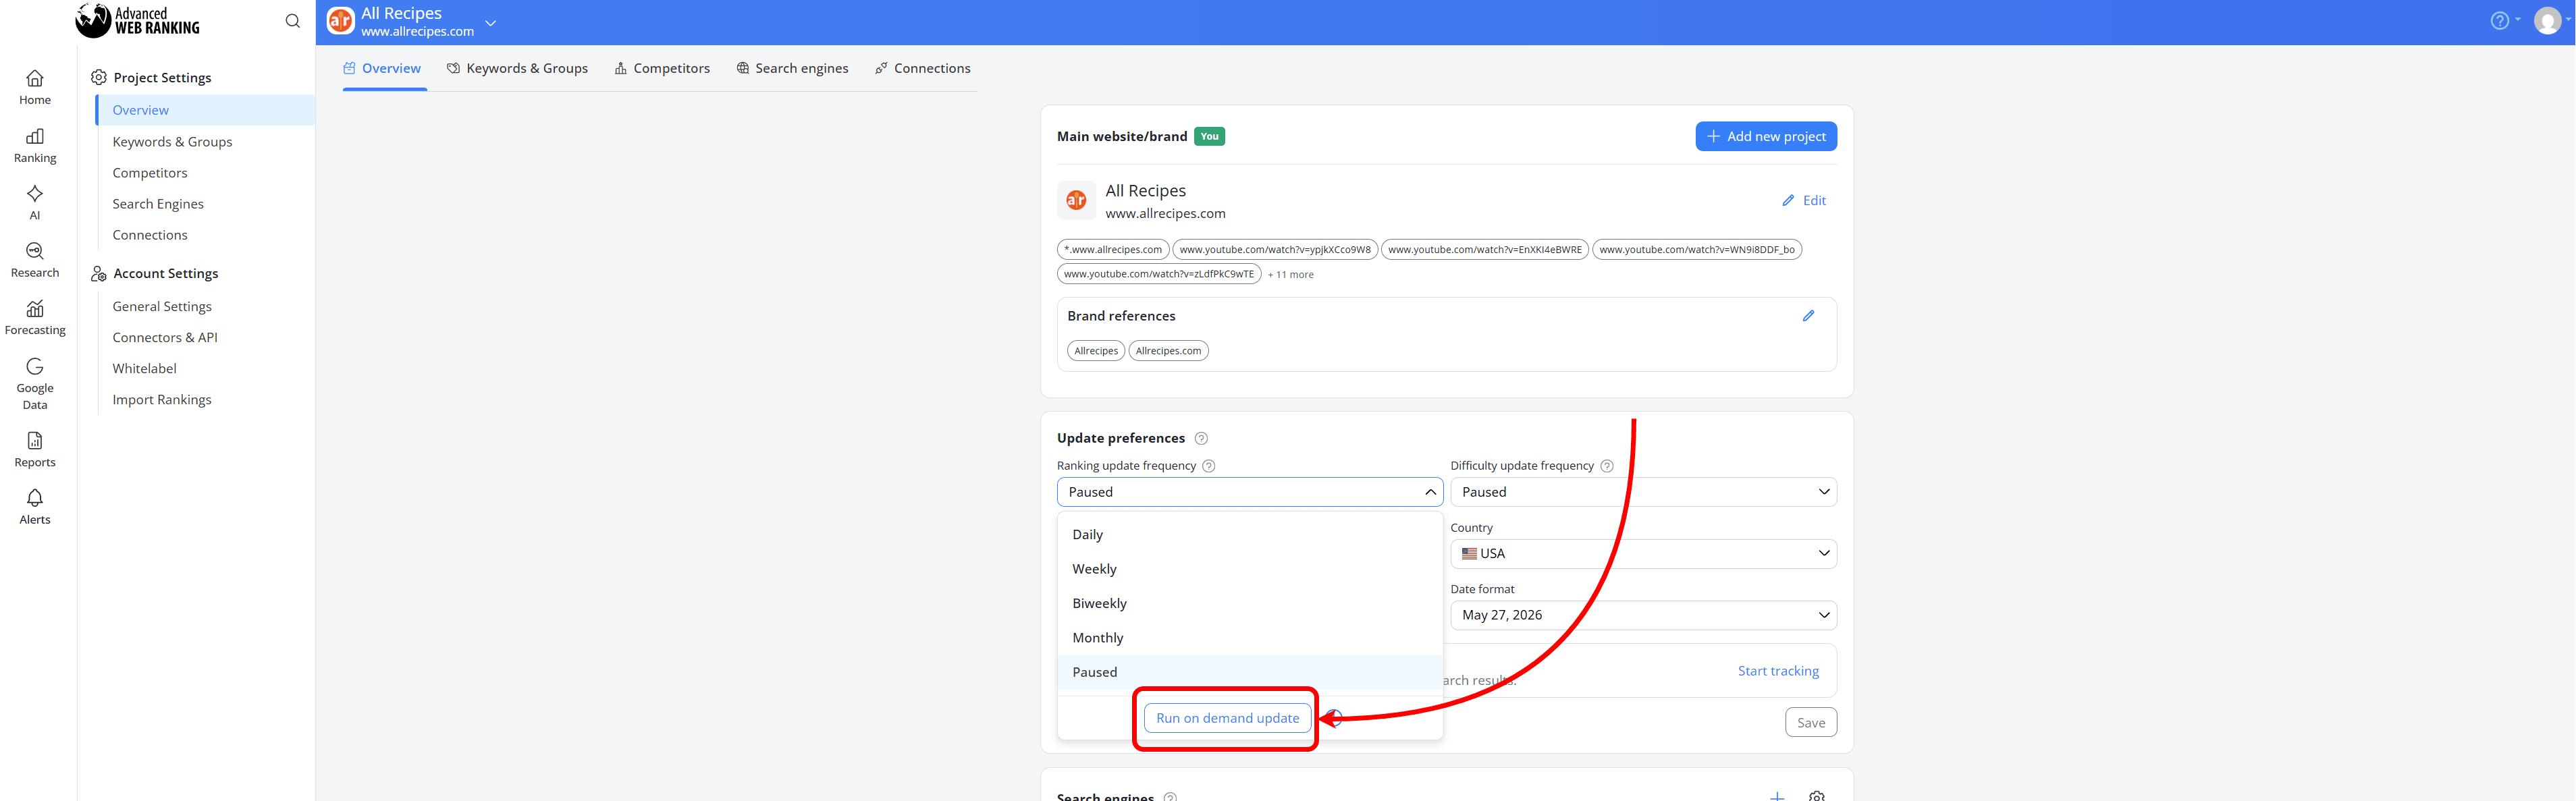The width and height of the screenshot is (2576, 801).
Task: Open Connectors & API in sidebar
Action: point(165,338)
